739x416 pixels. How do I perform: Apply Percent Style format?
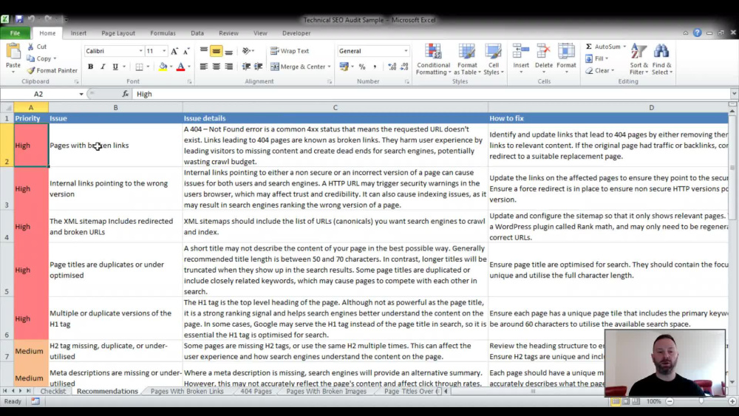coord(362,67)
